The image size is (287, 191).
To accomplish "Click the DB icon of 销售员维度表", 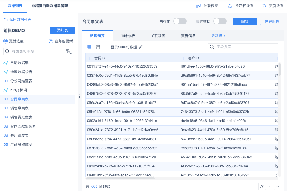I will (6, 117).
